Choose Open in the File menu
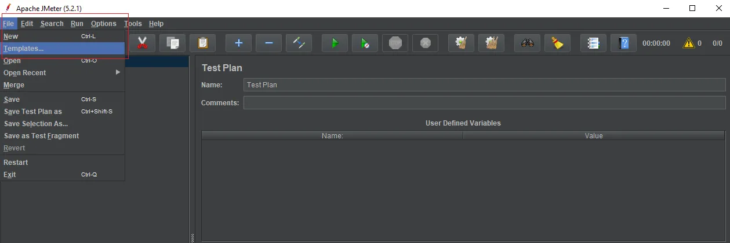 (63, 60)
